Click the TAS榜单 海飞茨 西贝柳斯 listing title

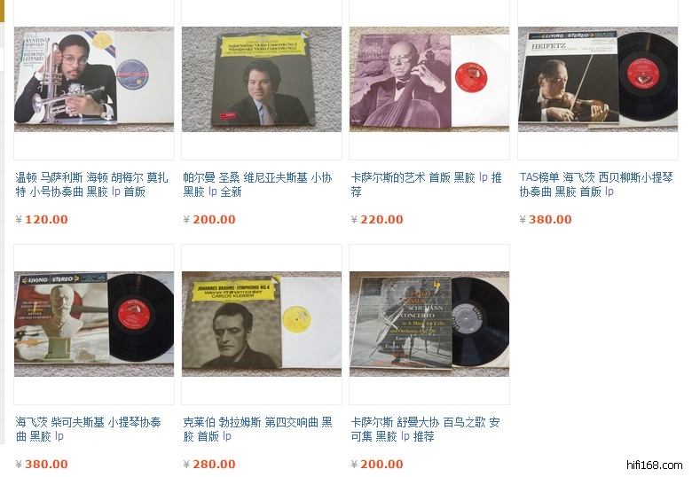point(596,184)
